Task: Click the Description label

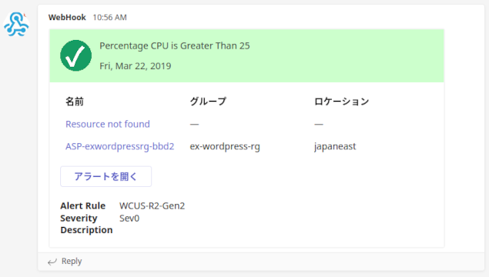Action: pos(86,230)
